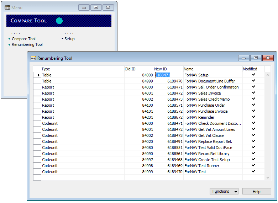Click the scrollbar down arrow in the grid
Screen dimensions: 278x203
tap(268, 178)
